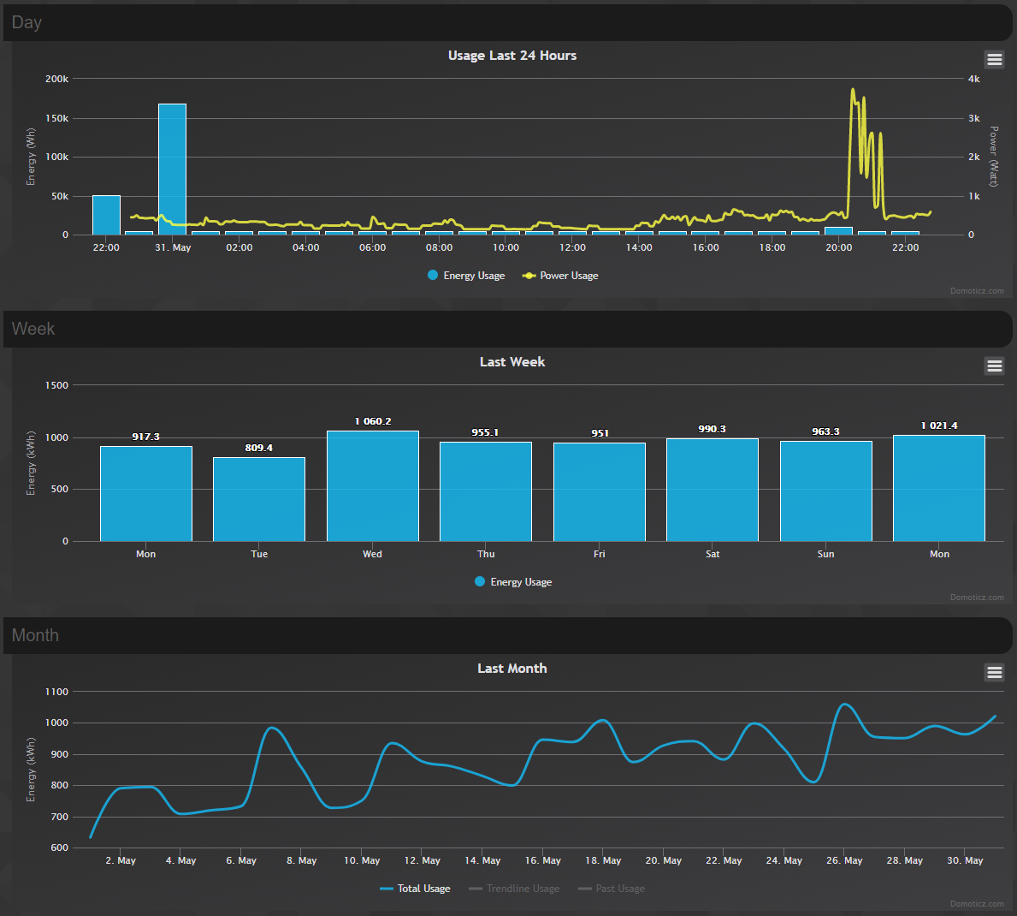Toggle Energy Usage series in Last Week legend
Viewport: 1017px width, 916px height.
(513, 581)
